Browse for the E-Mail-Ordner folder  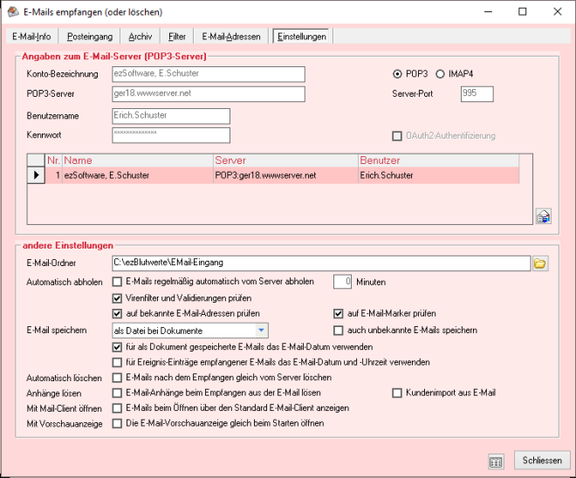click(539, 263)
